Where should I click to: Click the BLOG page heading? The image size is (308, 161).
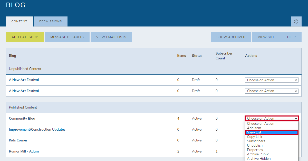pos(16,5)
